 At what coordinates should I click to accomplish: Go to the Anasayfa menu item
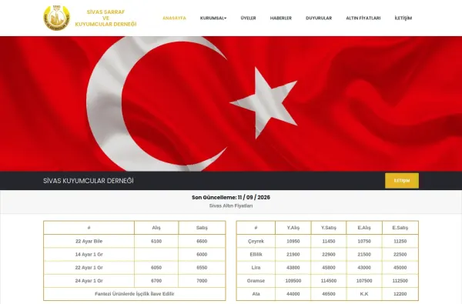(175, 18)
